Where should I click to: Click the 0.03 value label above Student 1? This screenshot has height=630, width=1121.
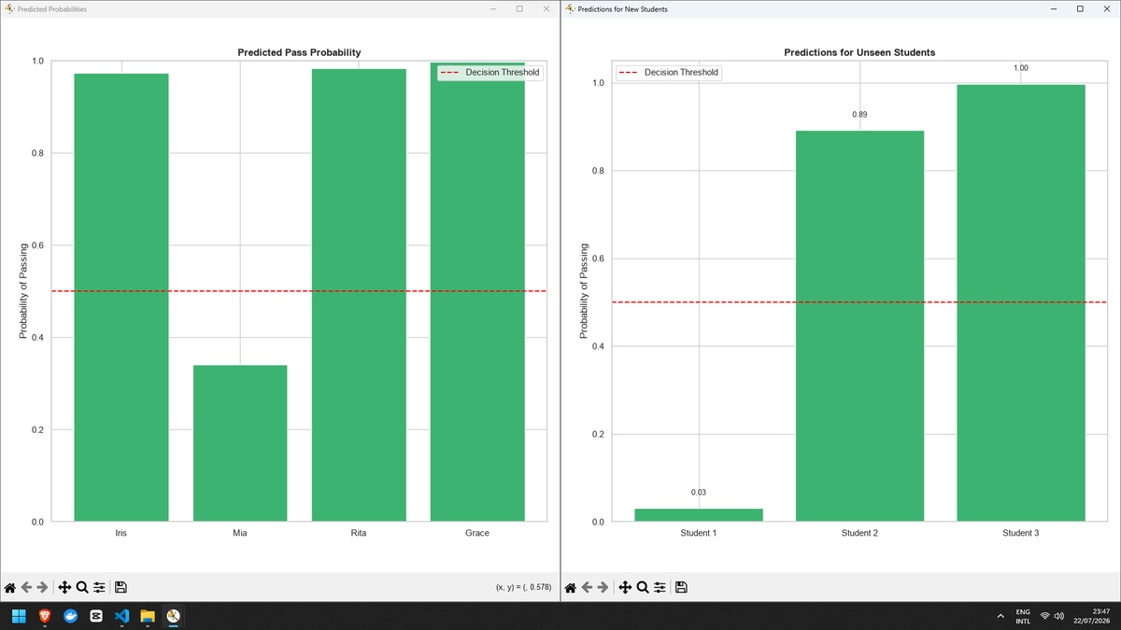(x=699, y=492)
